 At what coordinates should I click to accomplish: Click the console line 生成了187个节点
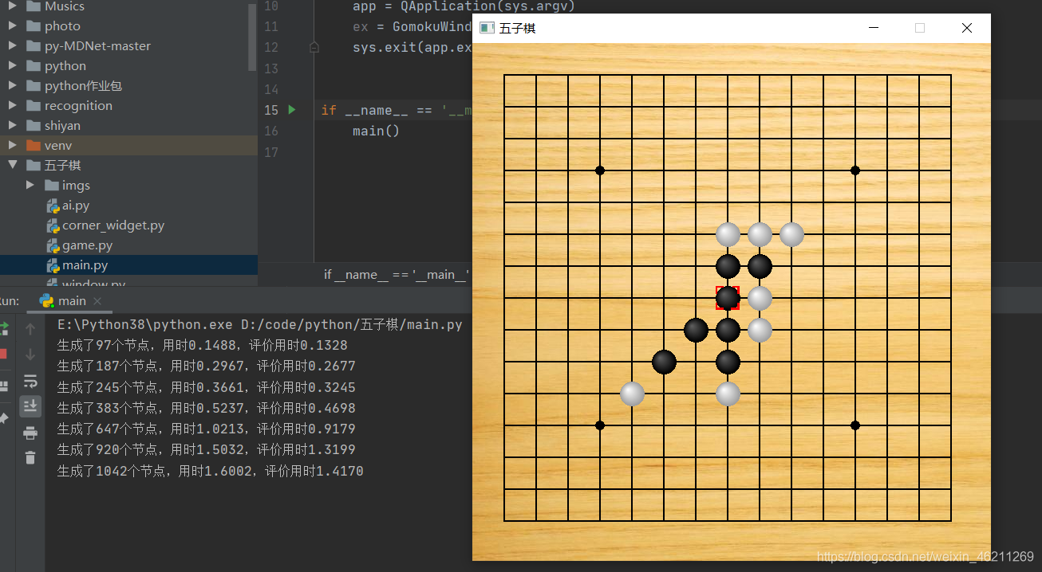click(207, 366)
